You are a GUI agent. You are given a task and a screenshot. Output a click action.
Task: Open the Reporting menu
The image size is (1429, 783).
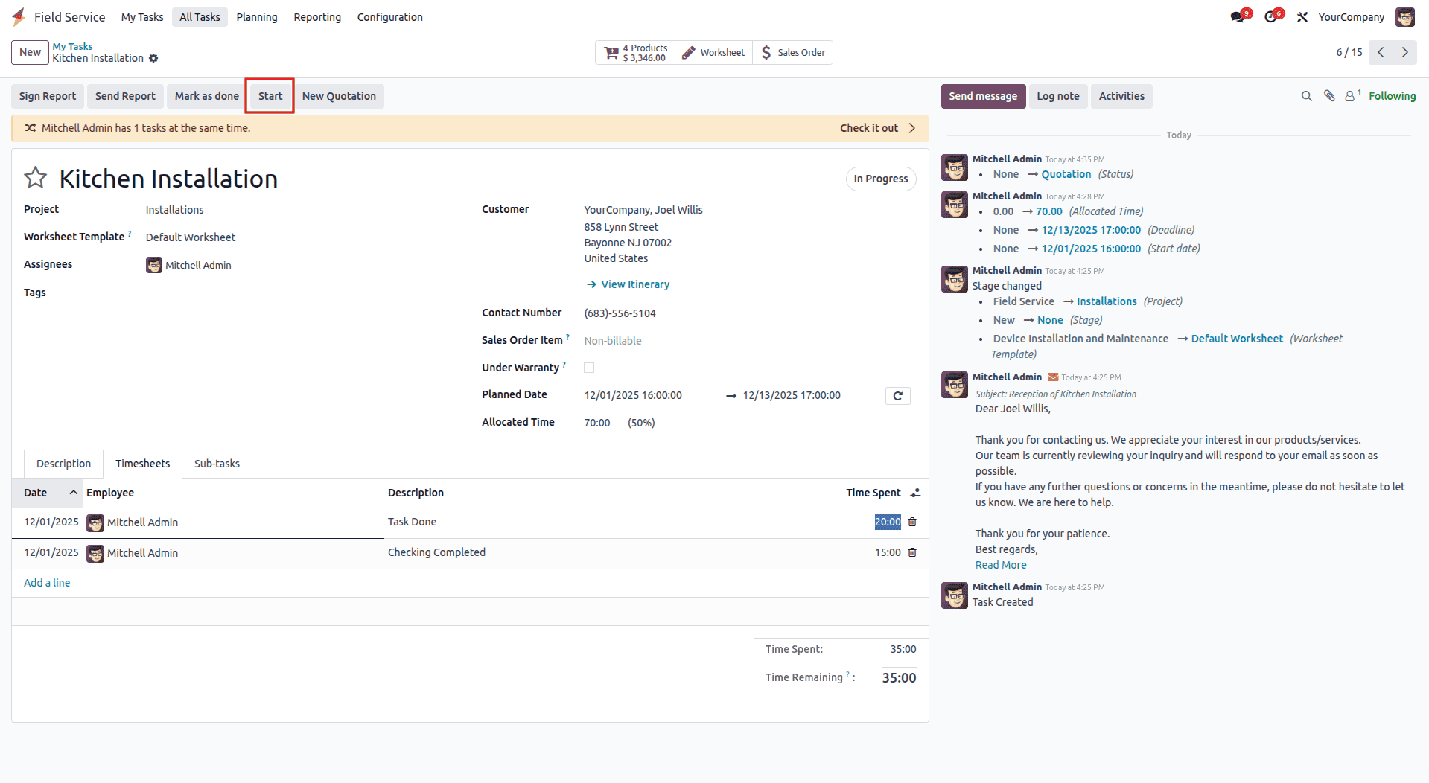coord(316,16)
